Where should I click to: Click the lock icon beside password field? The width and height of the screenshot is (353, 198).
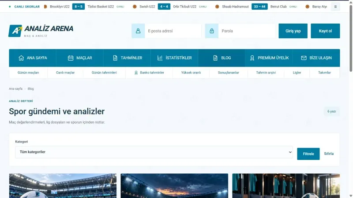point(212,31)
